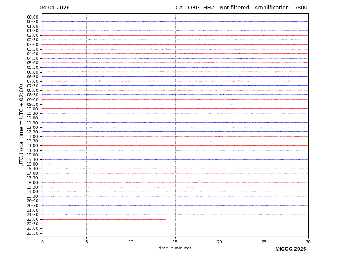The height and width of the screenshot is (263, 350).
Task: Click the x-axis tick label 30
Action: click(308, 242)
